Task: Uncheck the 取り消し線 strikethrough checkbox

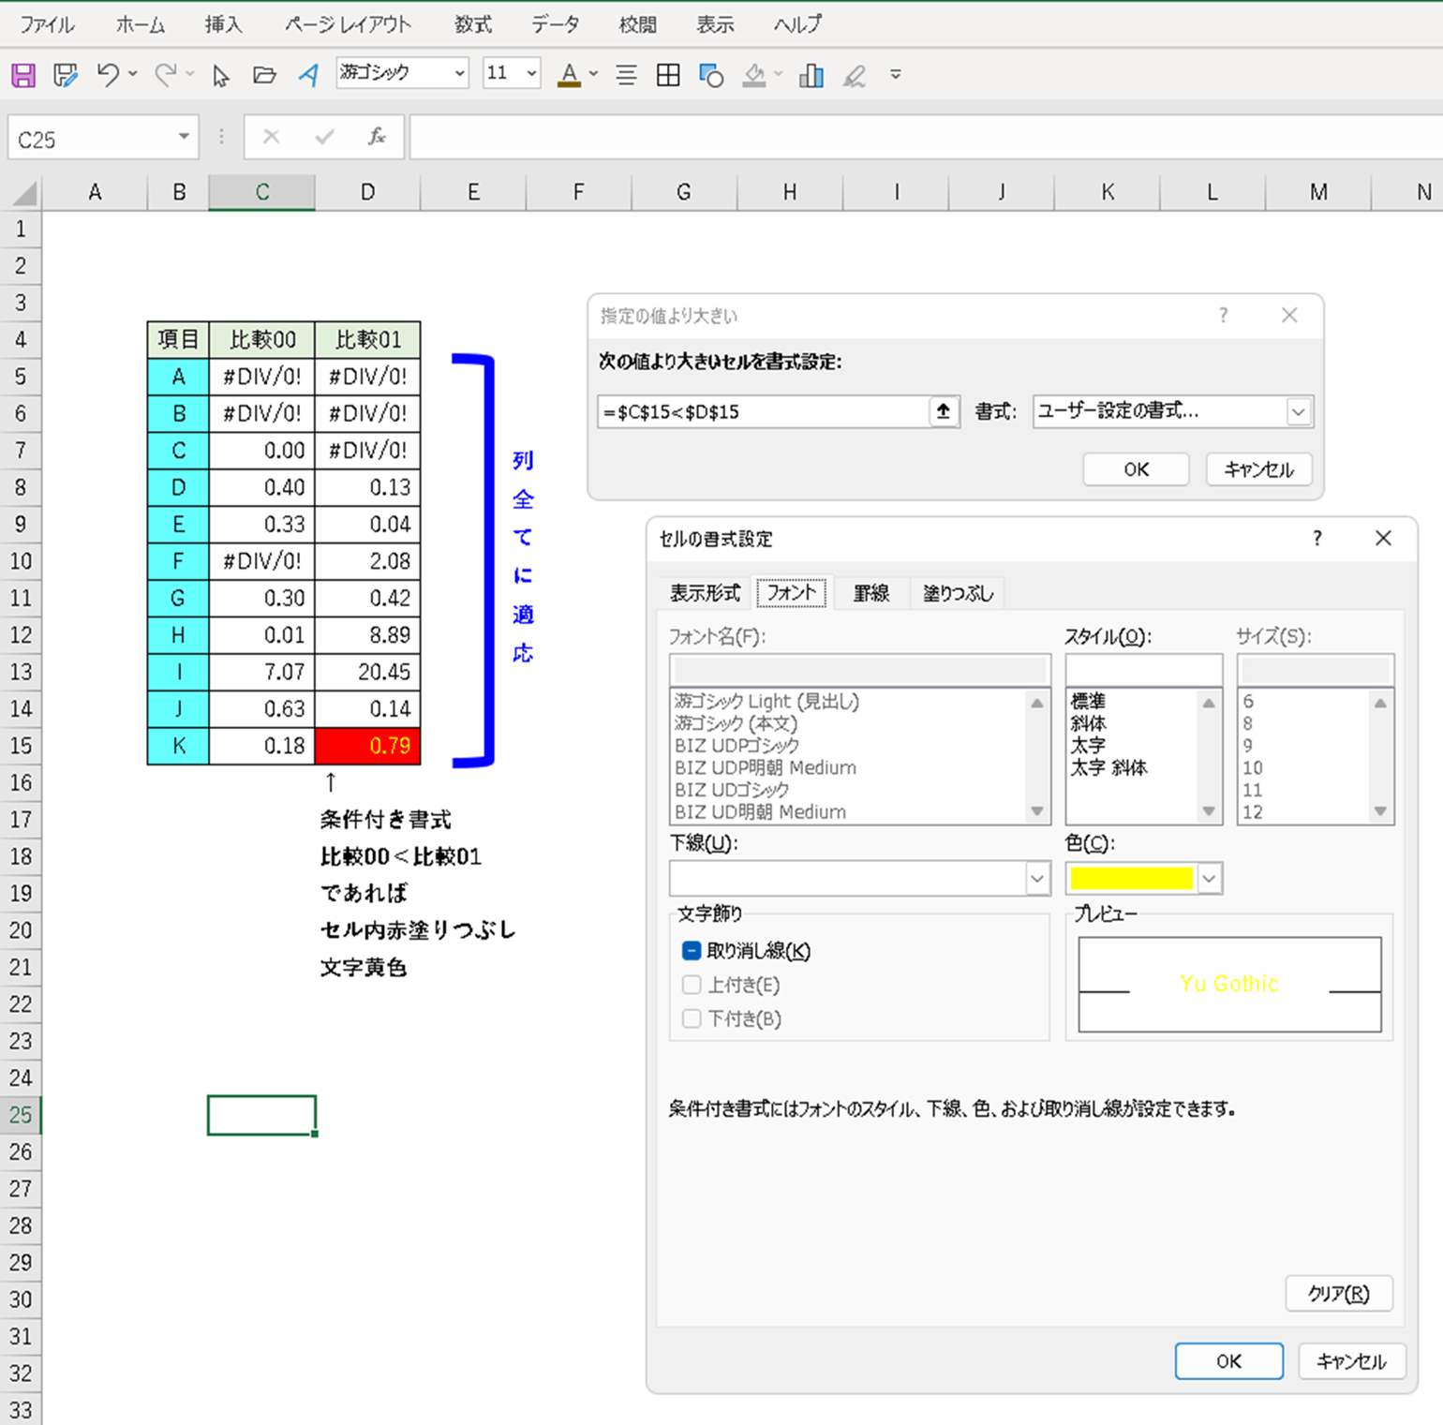Action: (691, 950)
